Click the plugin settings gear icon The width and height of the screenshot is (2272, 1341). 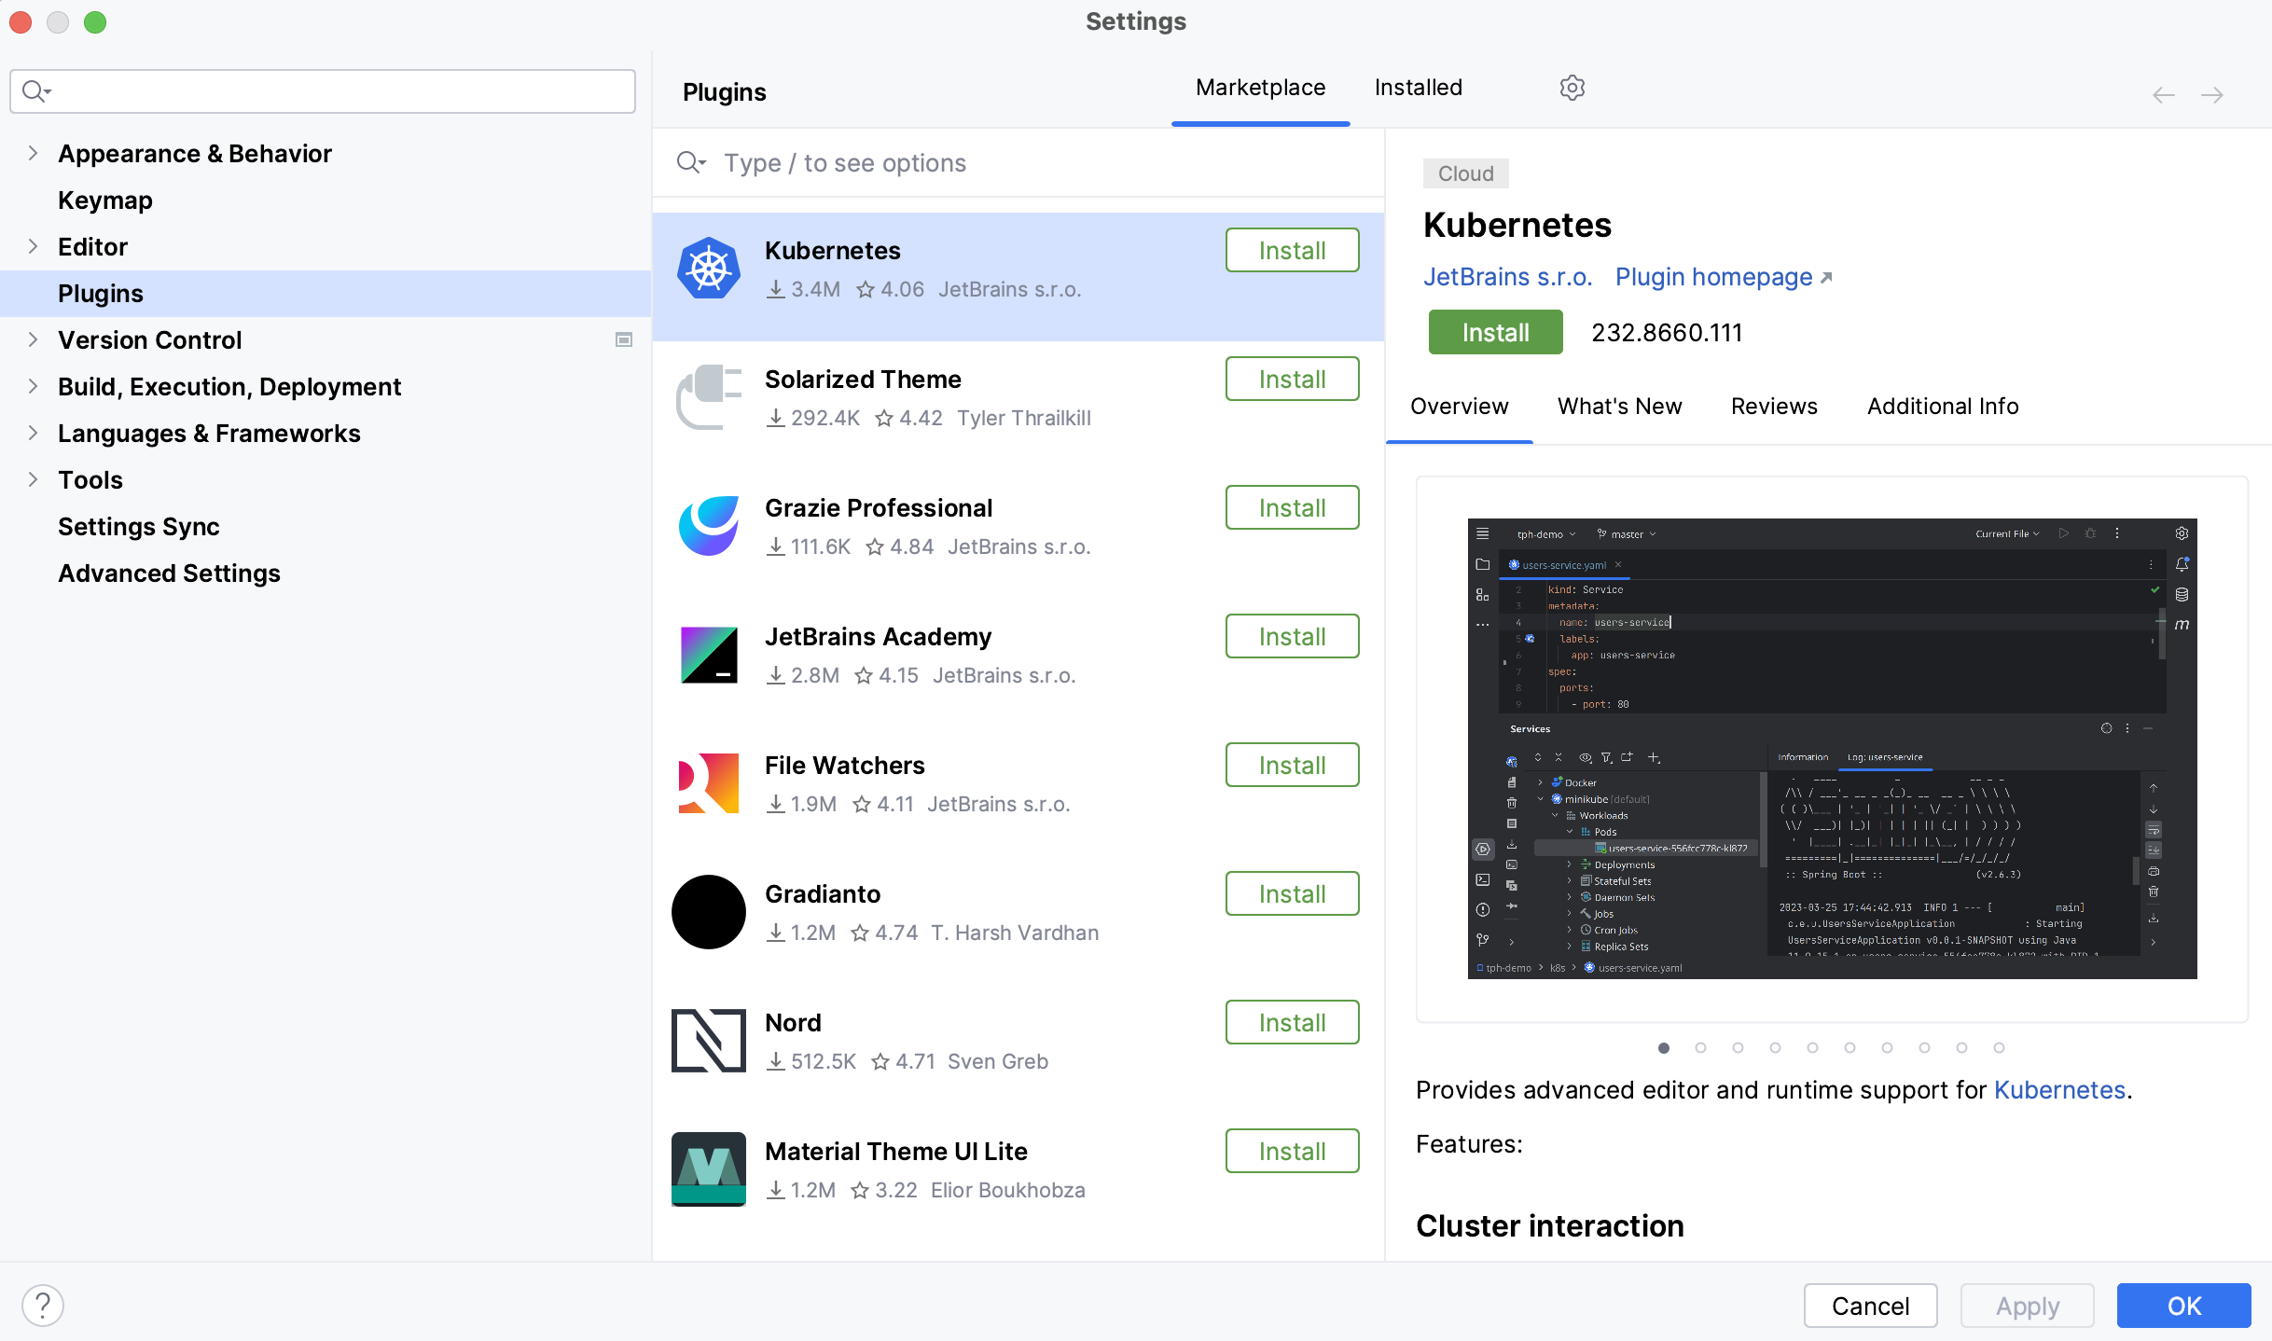point(1571,88)
